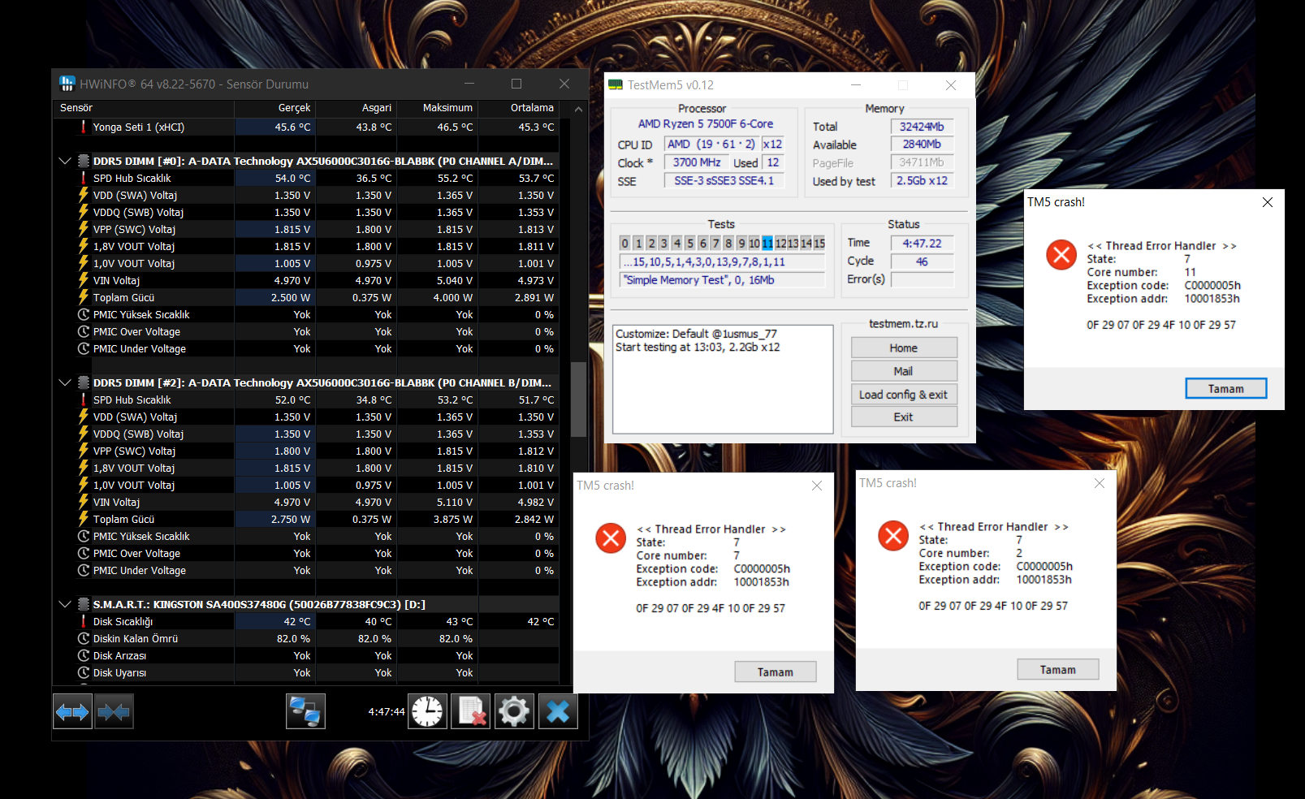Click the TestMem5 title bar app icon
The image size is (1305, 799).
(x=616, y=84)
